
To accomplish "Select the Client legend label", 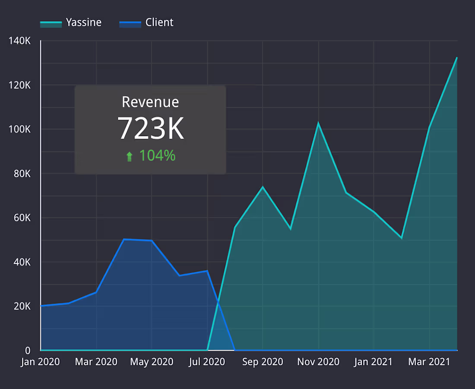I will pos(159,22).
